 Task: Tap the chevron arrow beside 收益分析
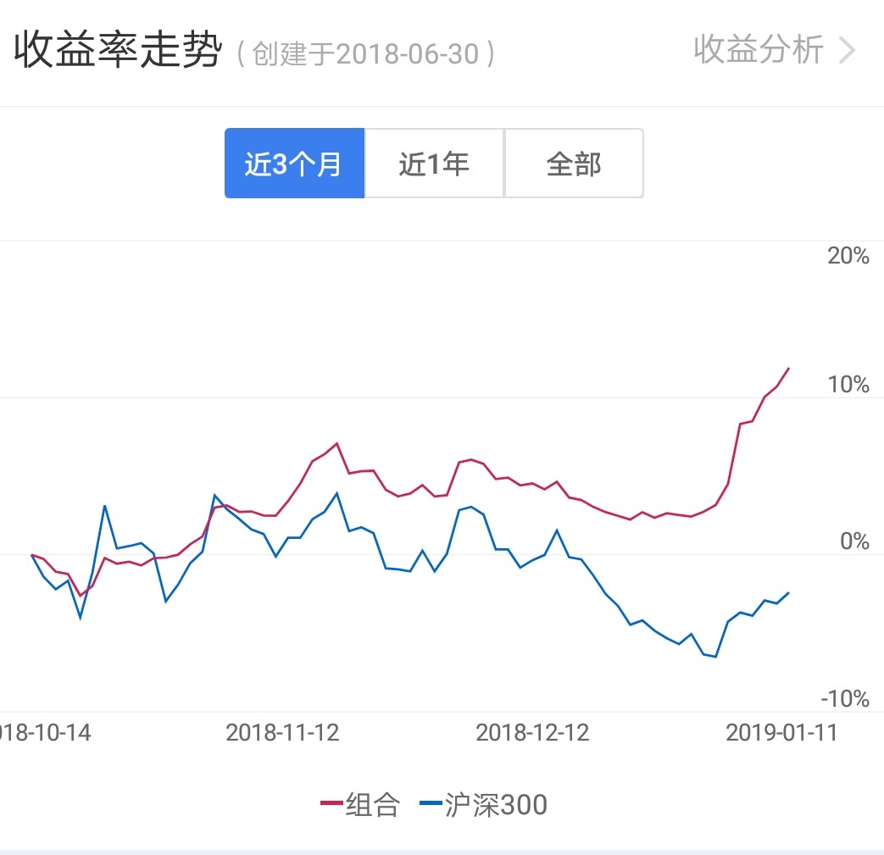click(846, 51)
